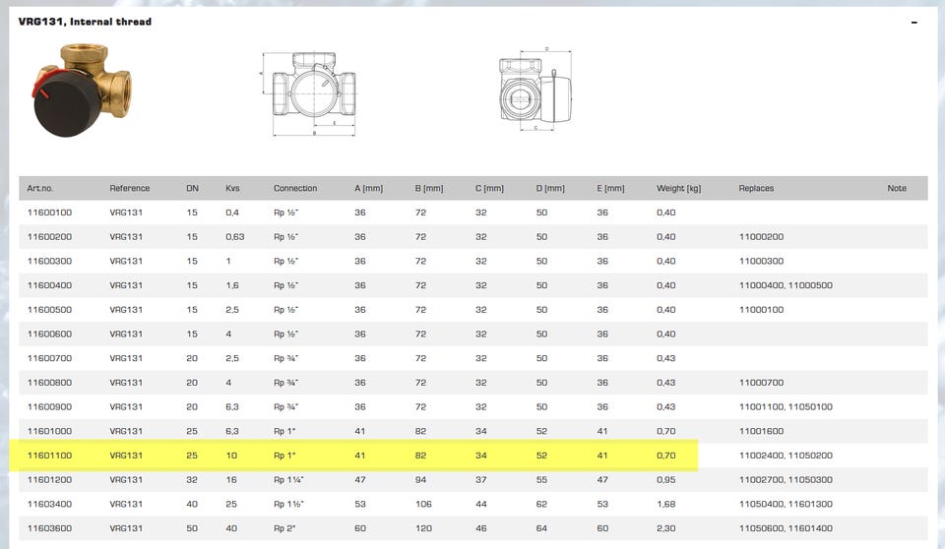Select article number 11600500
The height and width of the screenshot is (549, 945).
click(49, 310)
